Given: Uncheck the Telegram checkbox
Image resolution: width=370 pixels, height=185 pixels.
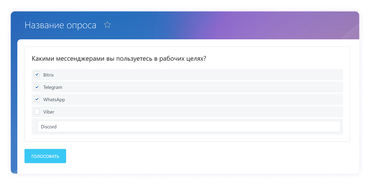Looking at the screenshot, I should click(37, 87).
